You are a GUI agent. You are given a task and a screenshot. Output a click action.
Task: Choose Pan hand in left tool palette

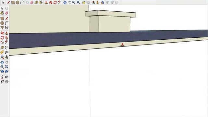pos(6,62)
